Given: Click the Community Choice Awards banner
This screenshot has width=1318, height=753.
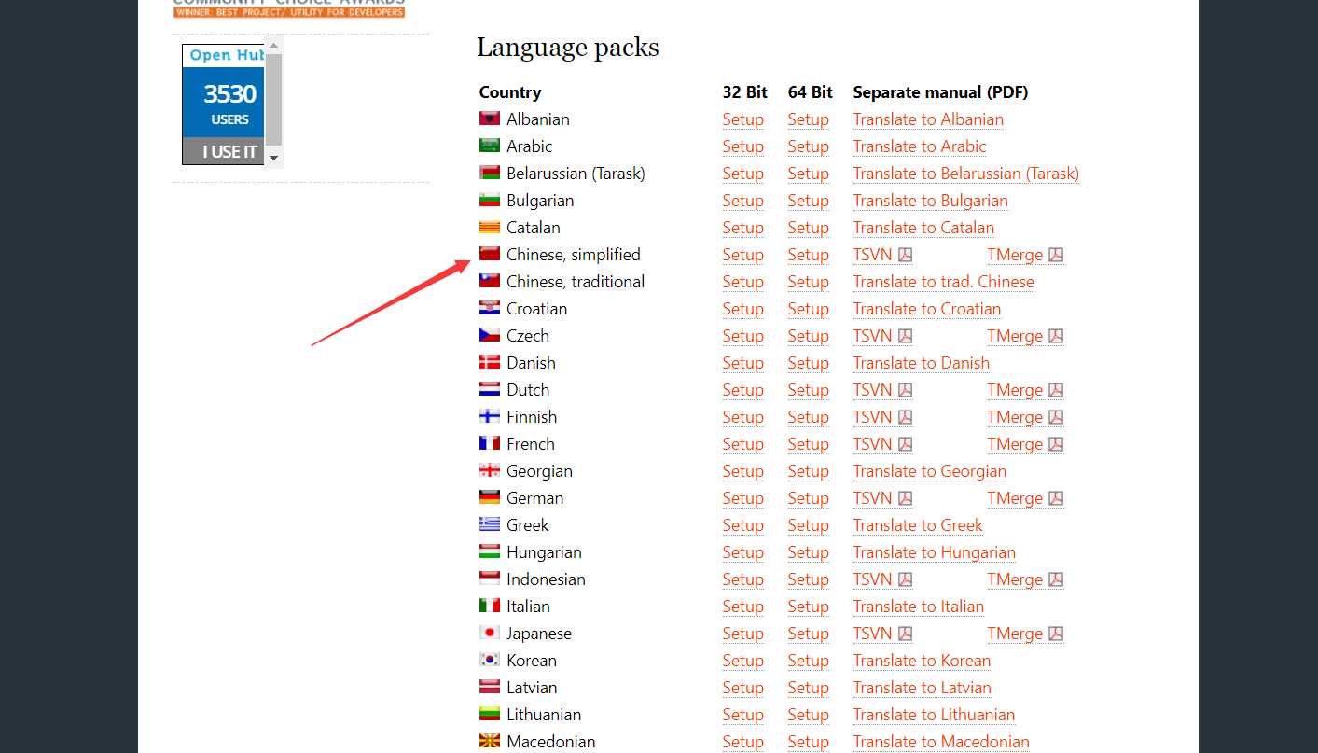Looking at the screenshot, I should pyautogui.click(x=289, y=8).
